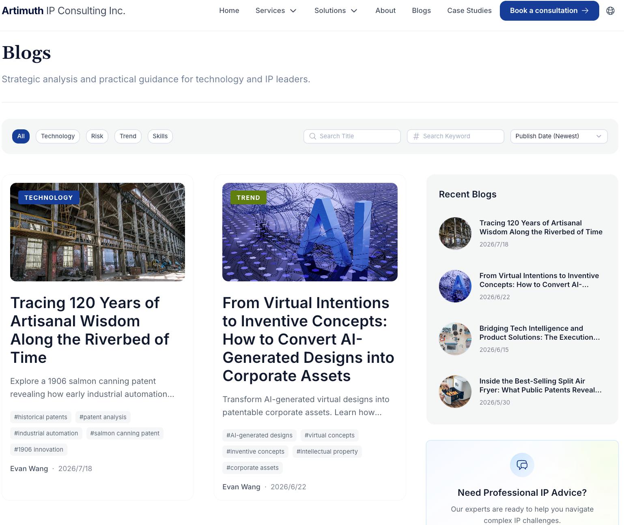The image size is (624, 525).
Task: Click the #intellectual property tag
Action: (x=327, y=452)
